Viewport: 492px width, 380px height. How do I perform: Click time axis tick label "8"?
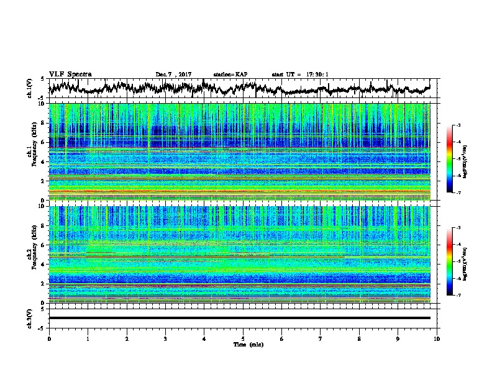click(359, 339)
